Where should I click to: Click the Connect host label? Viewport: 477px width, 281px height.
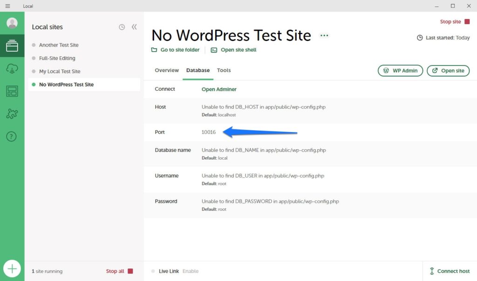453,271
